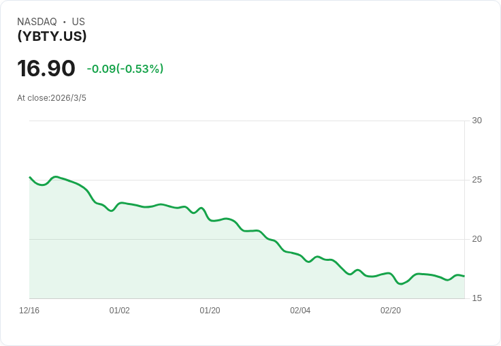This screenshot has height=346, width=501.
Task: Click the 16.90 current price
Action: [x=46, y=69]
